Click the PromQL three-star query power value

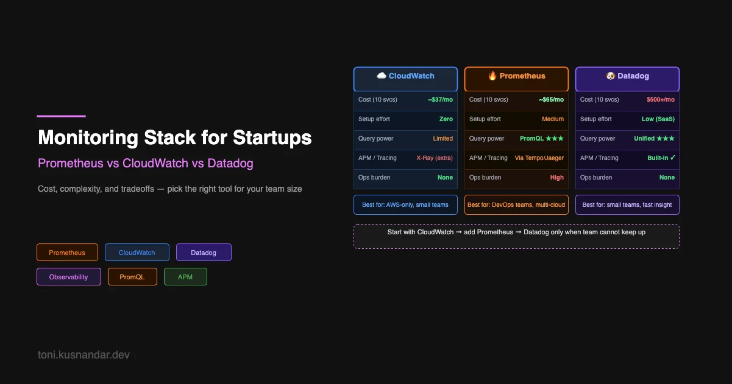click(542, 139)
